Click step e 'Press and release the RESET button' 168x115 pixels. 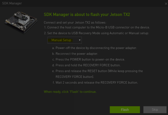[97, 74]
